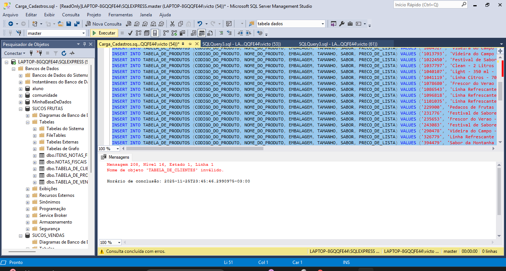Expand the aluno database node
The height and width of the screenshot is (271, 506).
pyautogui.click(x=21, y=89)
